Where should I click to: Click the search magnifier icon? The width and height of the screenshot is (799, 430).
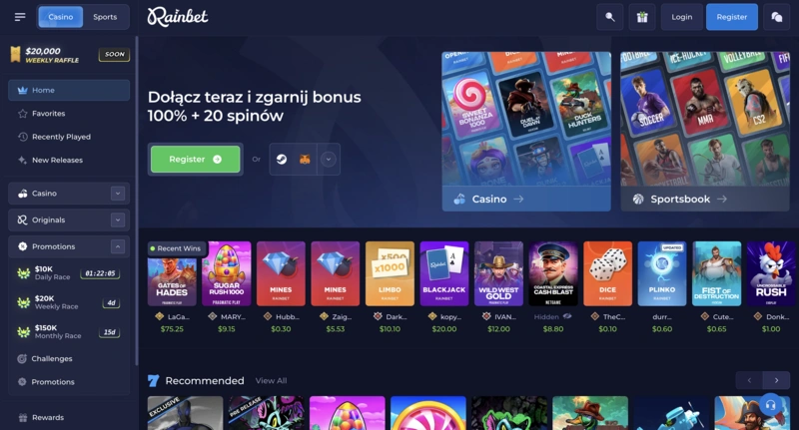[x=609, y=17]
